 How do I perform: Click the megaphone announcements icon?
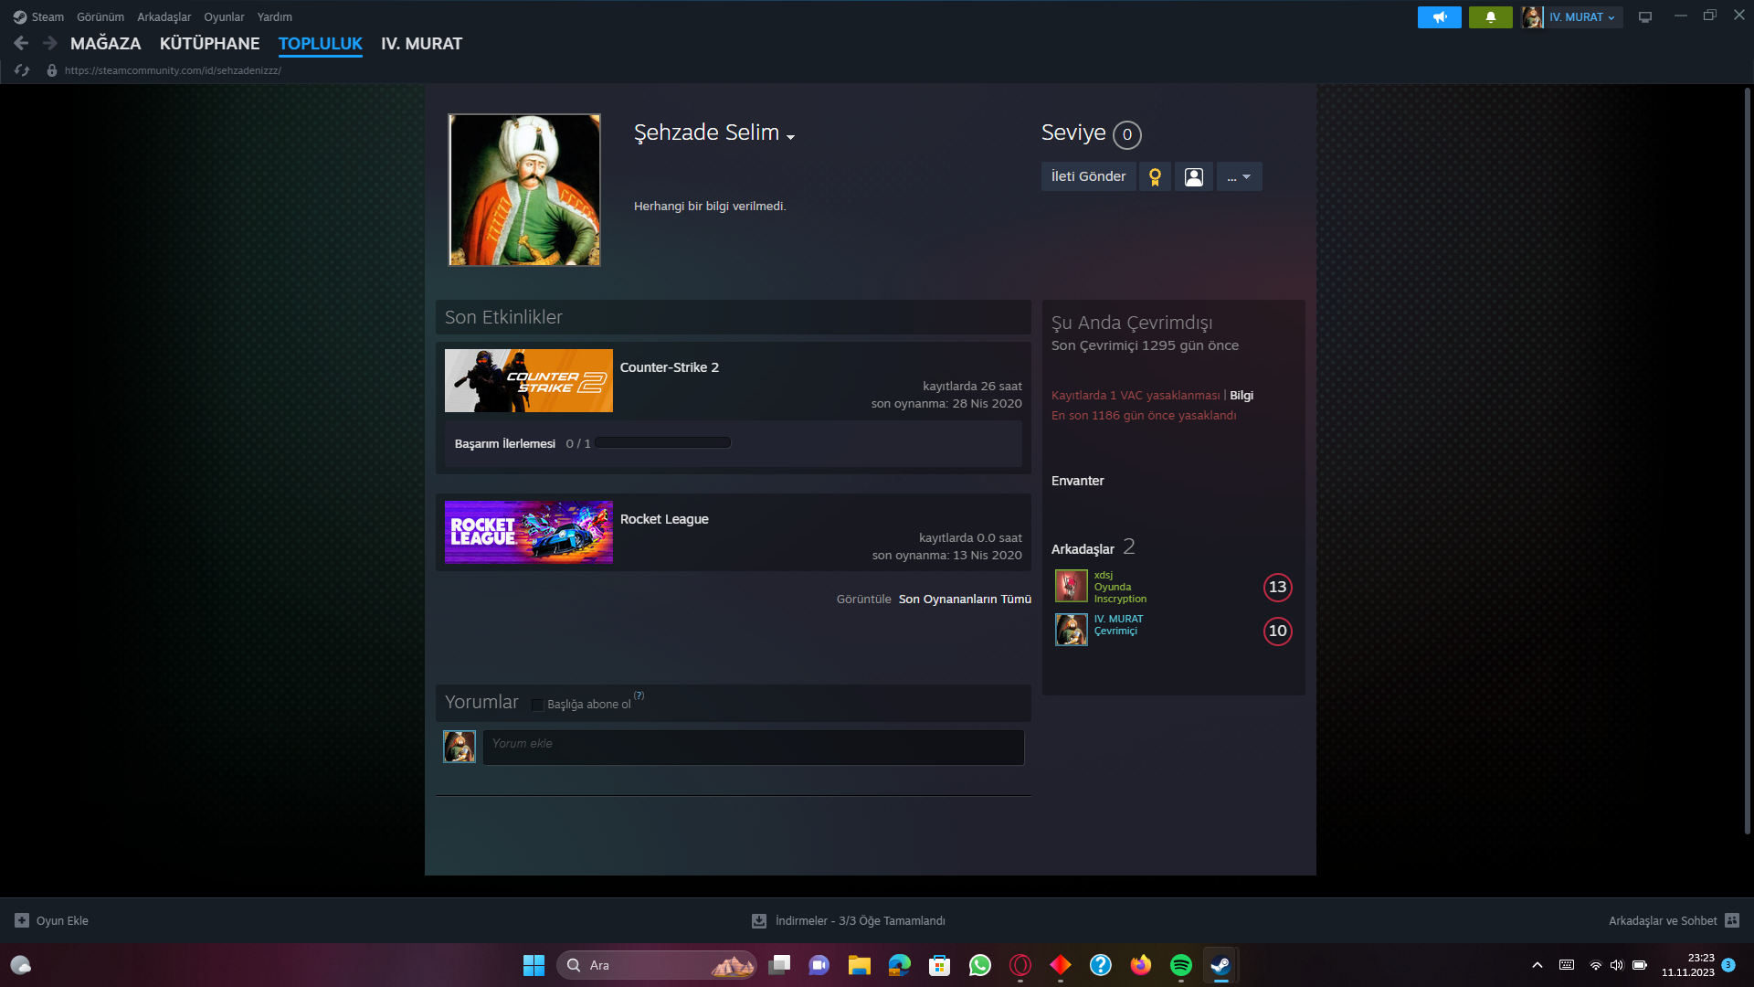tap(1439, 17)
